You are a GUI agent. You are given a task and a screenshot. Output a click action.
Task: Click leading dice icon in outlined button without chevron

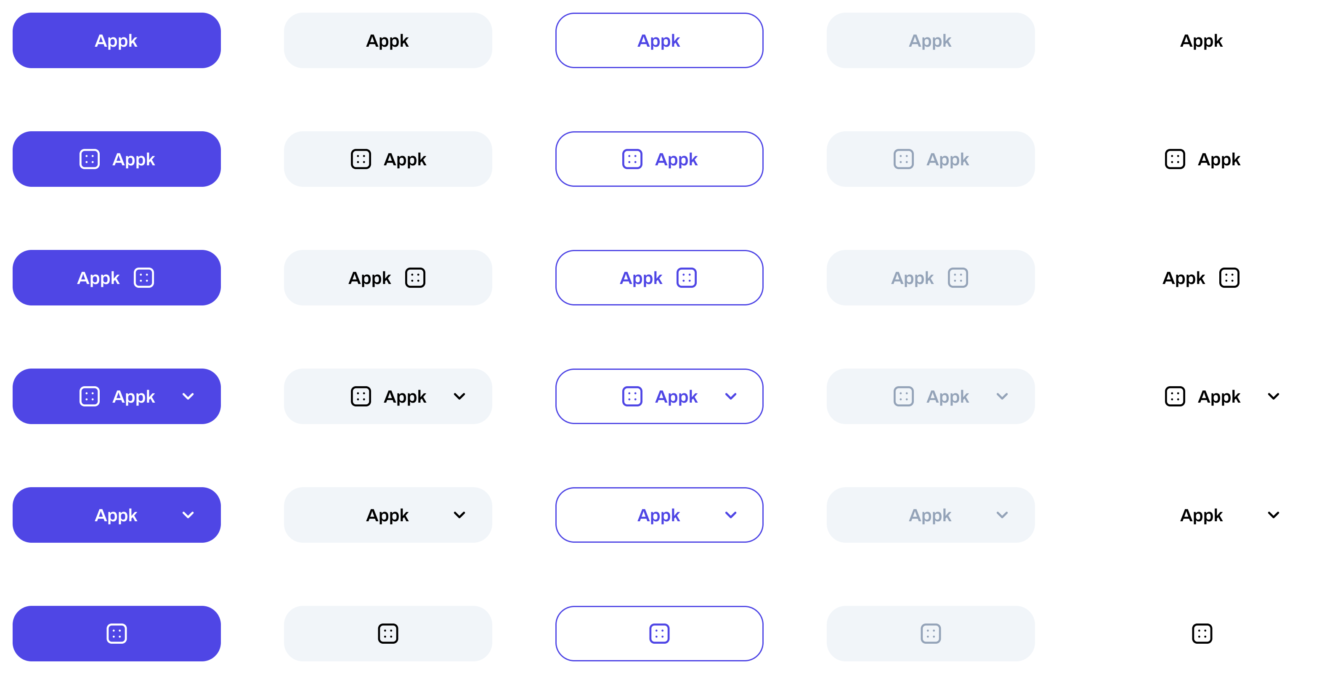(632, 159)
